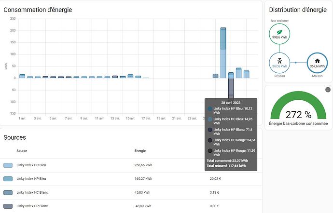Click the Énergie bas-carbone consommée label
This screenshot has width=333, height=213.
[x=298, y=123]
